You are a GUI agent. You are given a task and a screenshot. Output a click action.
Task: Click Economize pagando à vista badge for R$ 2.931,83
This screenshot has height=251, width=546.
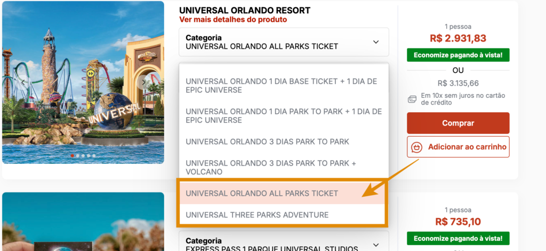pos(458,55)
